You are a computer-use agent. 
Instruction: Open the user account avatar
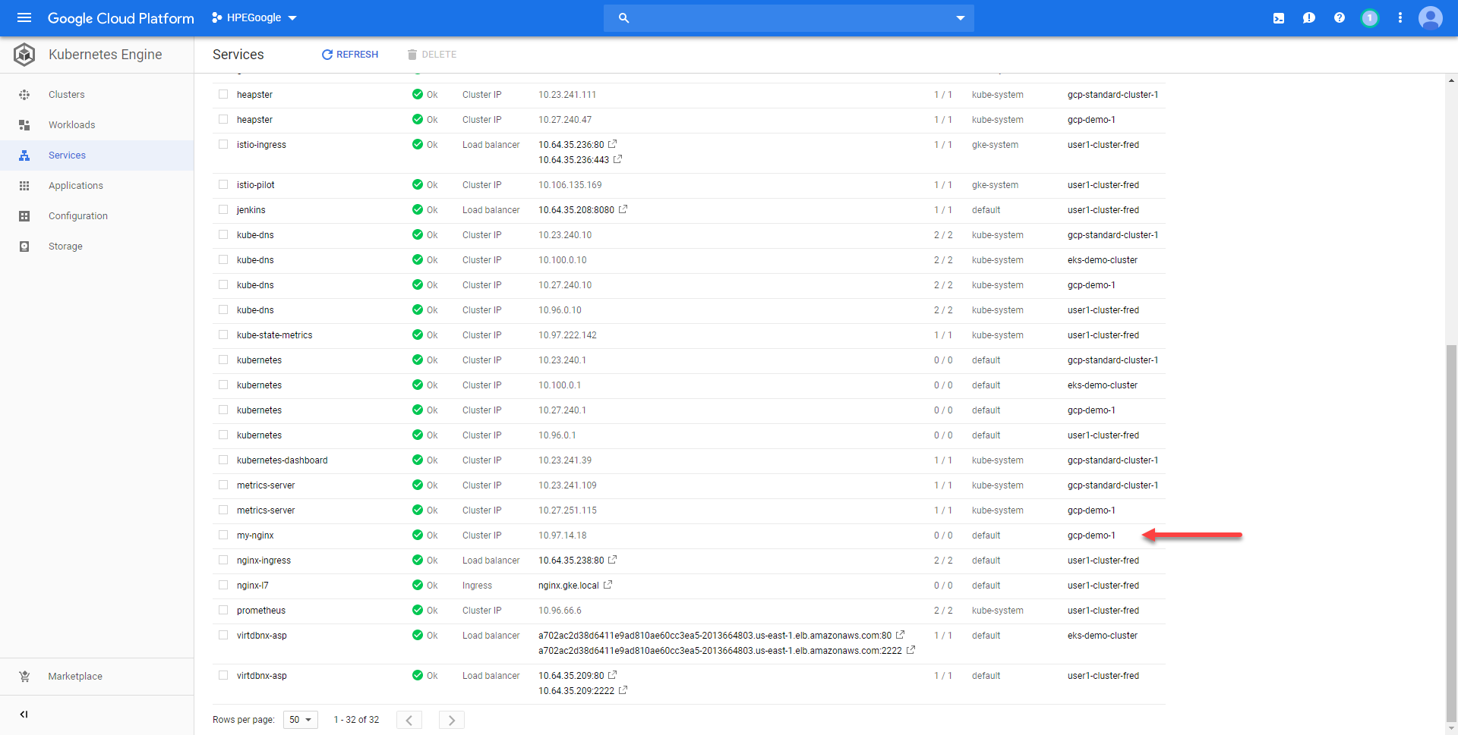(1430, 17)
